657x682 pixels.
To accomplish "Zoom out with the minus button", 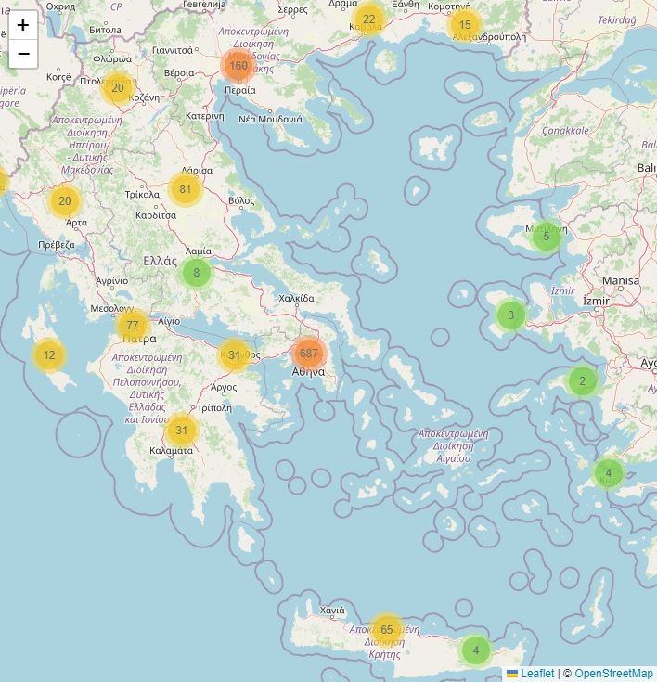I will [23, 54].
